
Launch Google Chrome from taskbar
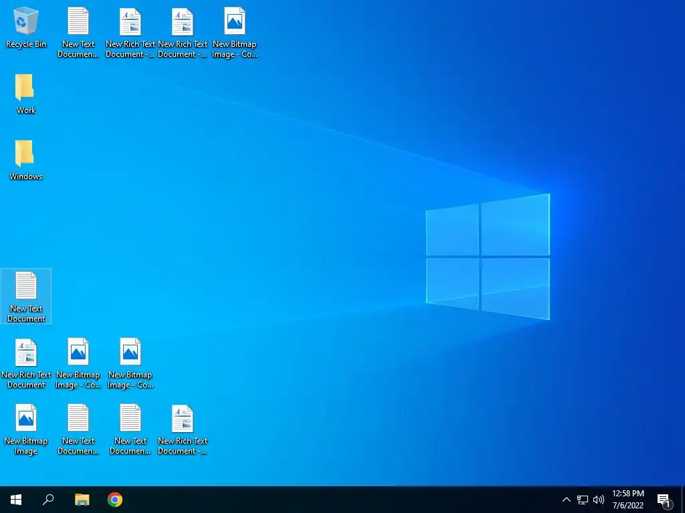115,500
